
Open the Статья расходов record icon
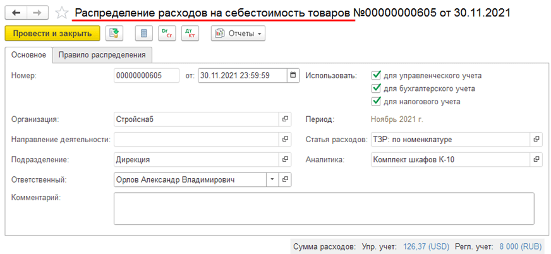click(536, 139)
